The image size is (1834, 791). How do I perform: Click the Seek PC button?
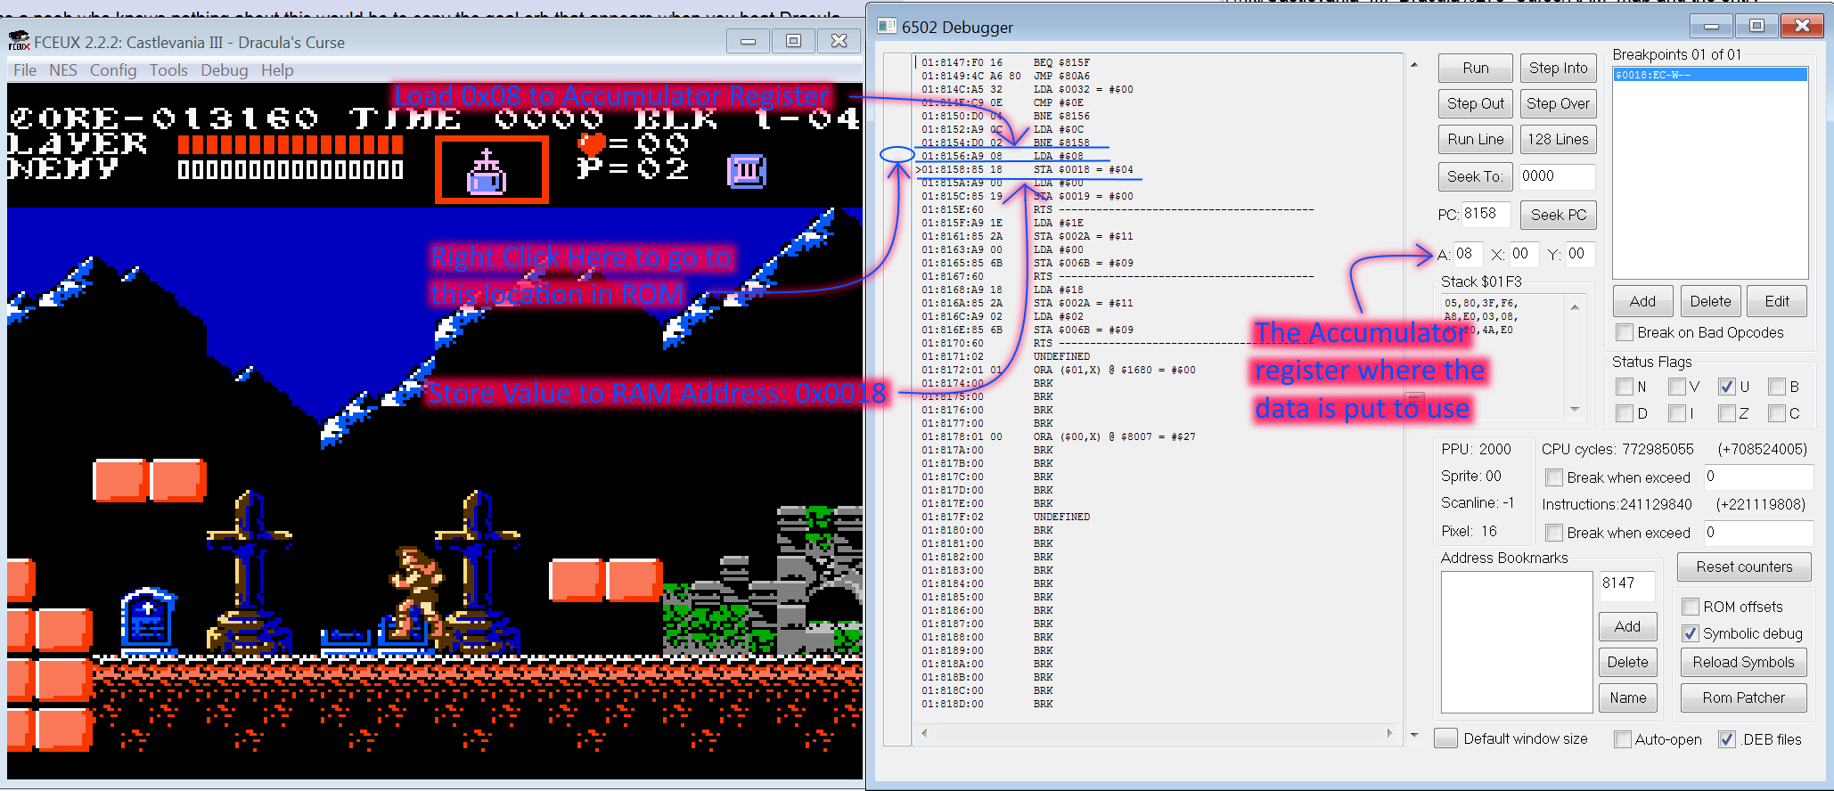pos(1559,215)
